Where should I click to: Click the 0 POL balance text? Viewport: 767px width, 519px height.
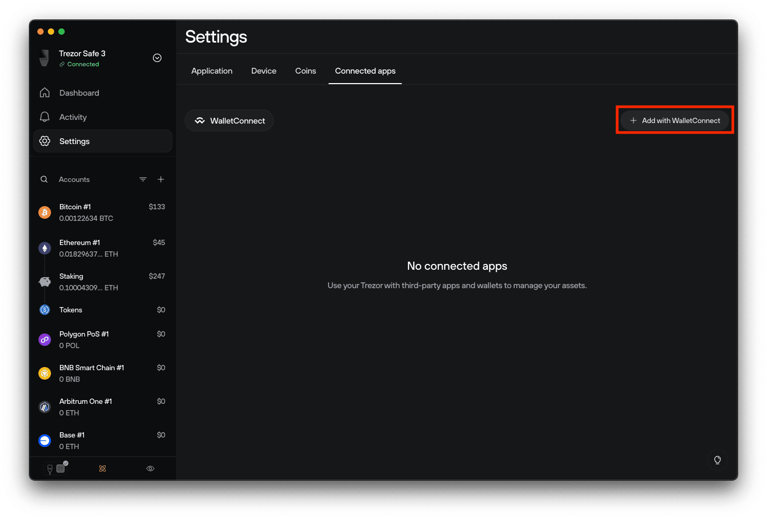69,345
